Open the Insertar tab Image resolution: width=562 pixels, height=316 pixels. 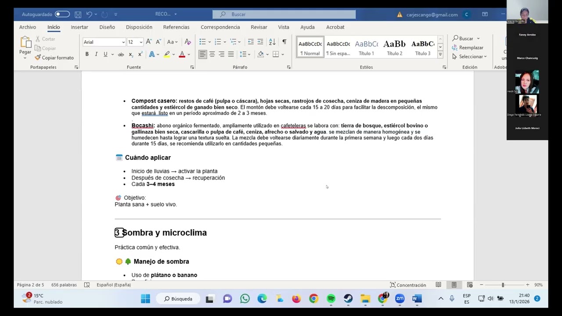click(x=79, y=27)
